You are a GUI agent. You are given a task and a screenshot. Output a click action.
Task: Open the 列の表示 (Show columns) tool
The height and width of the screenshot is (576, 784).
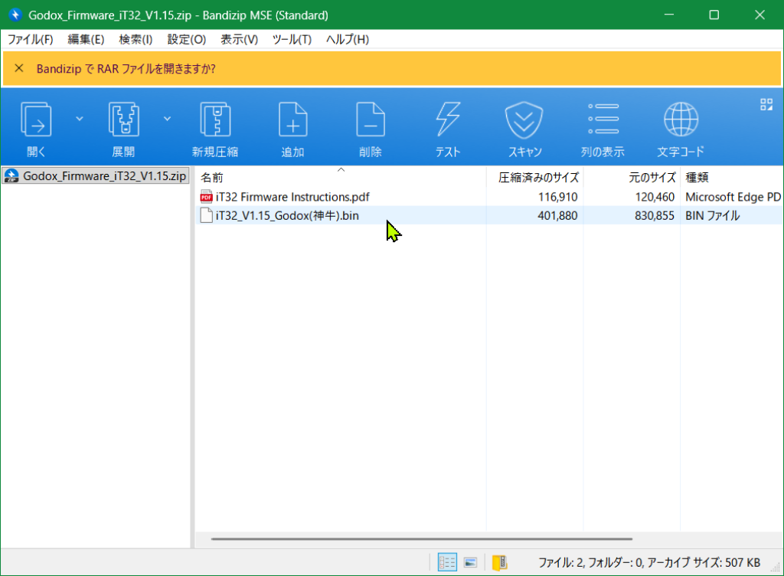(603, 120)
